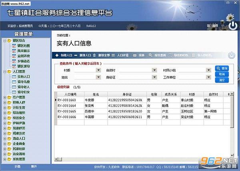Click the window icon beside 留守老人
The width and height of the screenshot is (240, 171).
coord(14,87)
